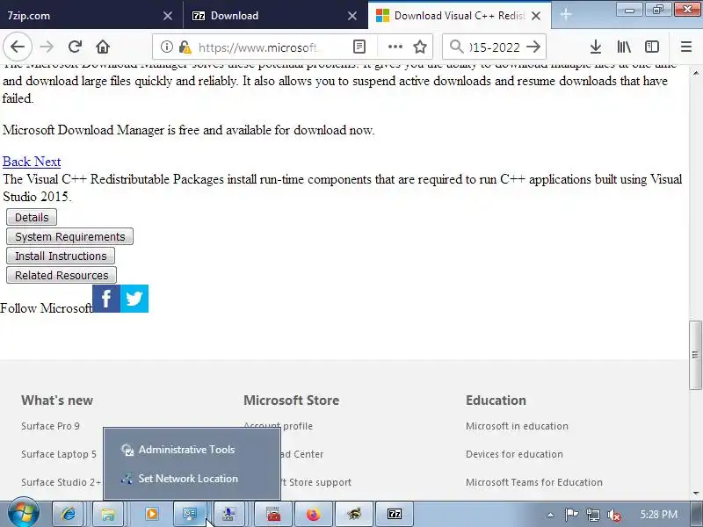703x527 pixels.
Task: Show site information via the info icon
Action: (166, 47)
